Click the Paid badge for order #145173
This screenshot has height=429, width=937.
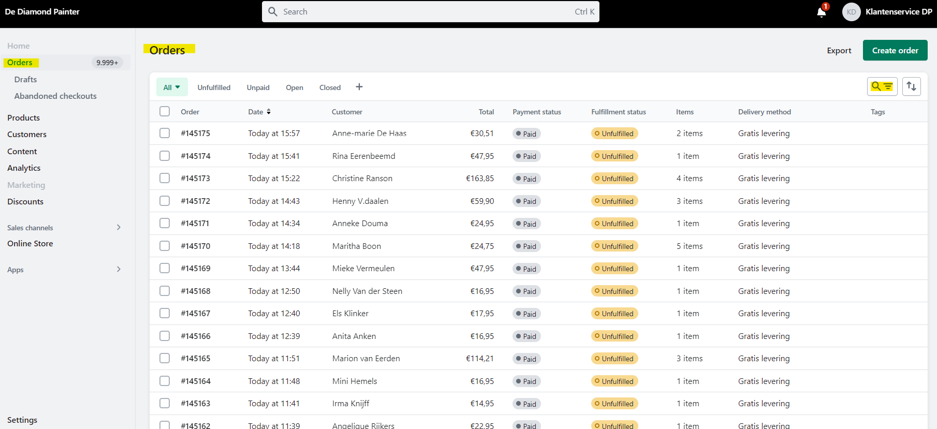pos(526,179)
